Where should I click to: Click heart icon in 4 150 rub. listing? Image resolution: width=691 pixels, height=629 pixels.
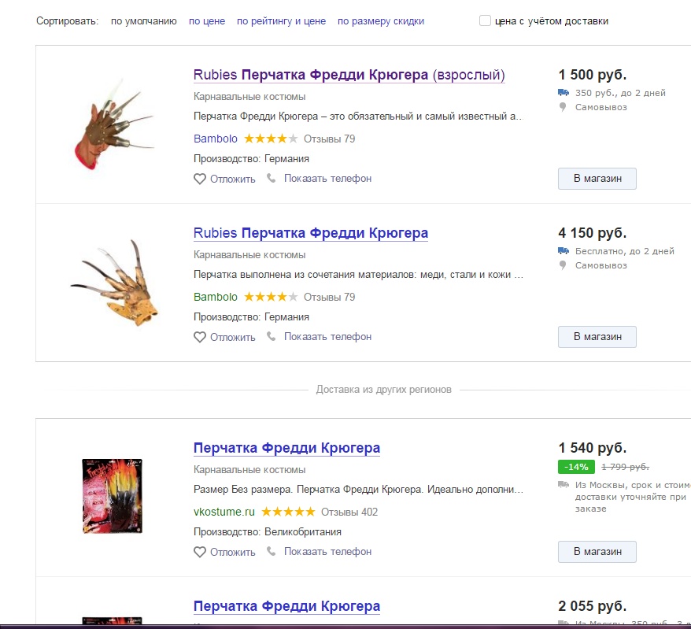pos(200,337)
